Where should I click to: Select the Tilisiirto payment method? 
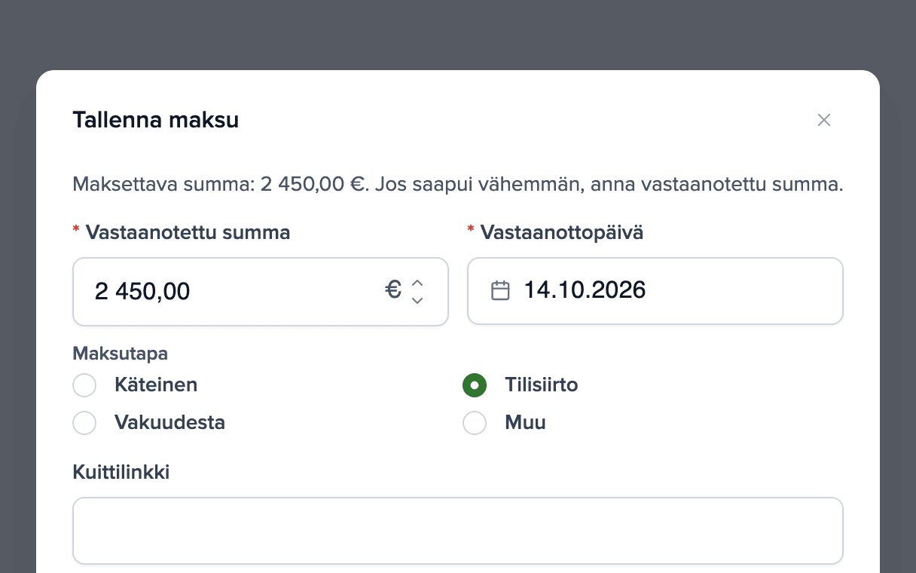pos(475,385)
